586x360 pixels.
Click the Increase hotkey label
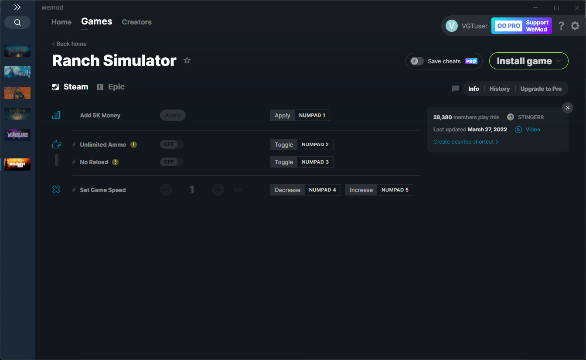[x=361, y=190]
